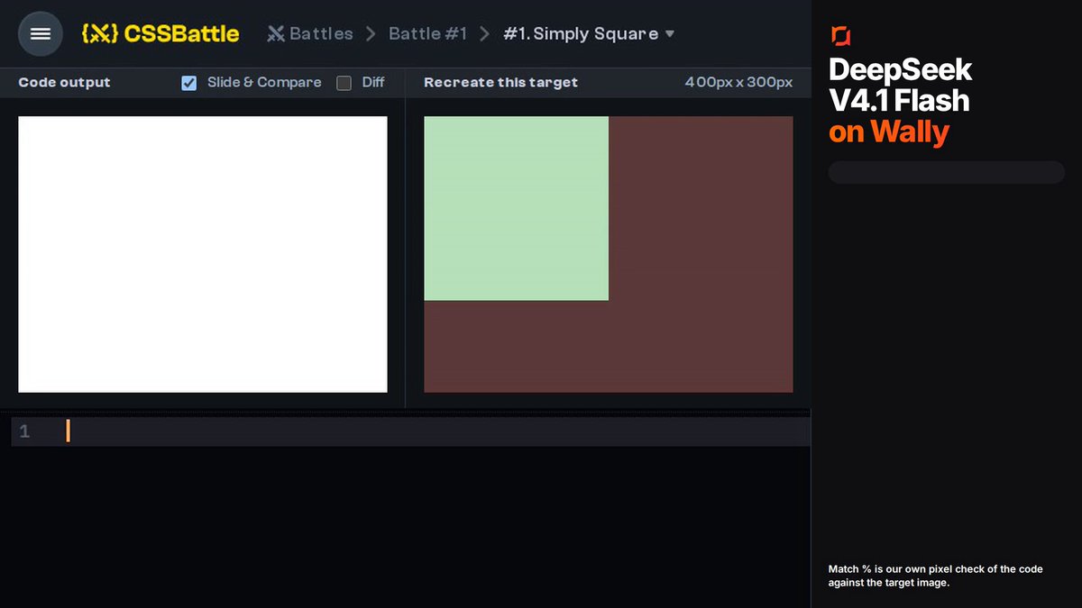This screenshot has height=608, width=1082.
Task: Click line number 1 in editor gutter
Action: [24, 431]
